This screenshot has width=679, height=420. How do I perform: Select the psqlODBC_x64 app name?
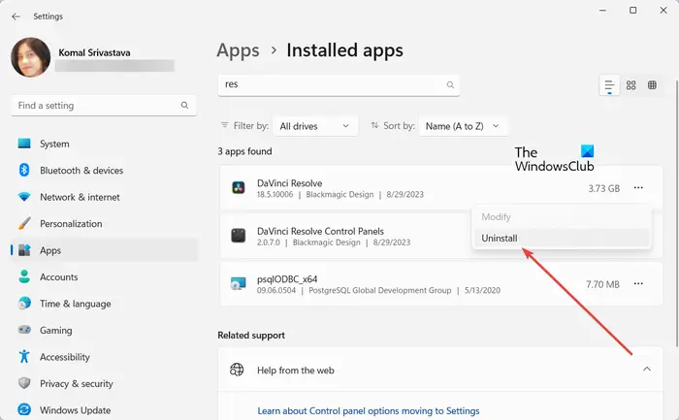pyautogui.click(x=287, y=279)
